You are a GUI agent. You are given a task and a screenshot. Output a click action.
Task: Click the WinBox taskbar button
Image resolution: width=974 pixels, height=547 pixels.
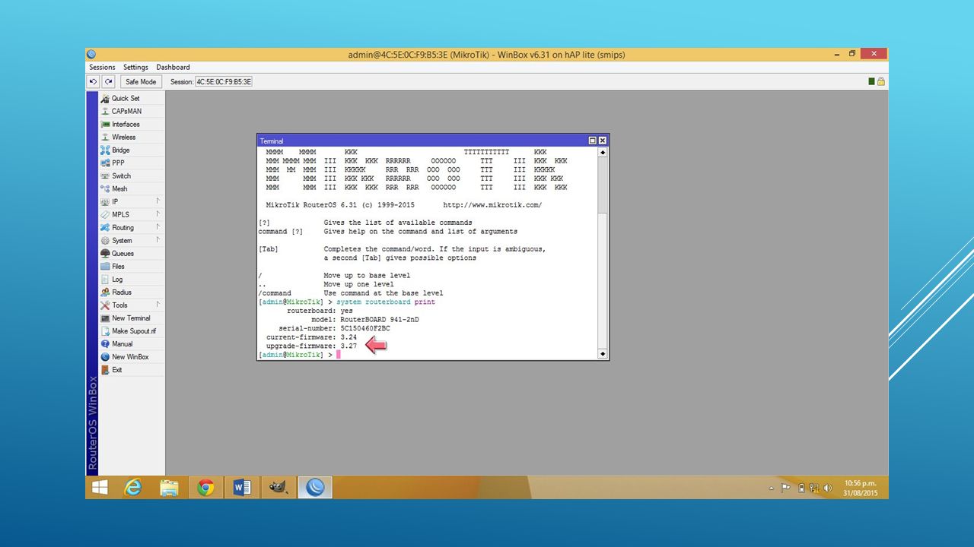pyautogui.click(x=315, y=488)
